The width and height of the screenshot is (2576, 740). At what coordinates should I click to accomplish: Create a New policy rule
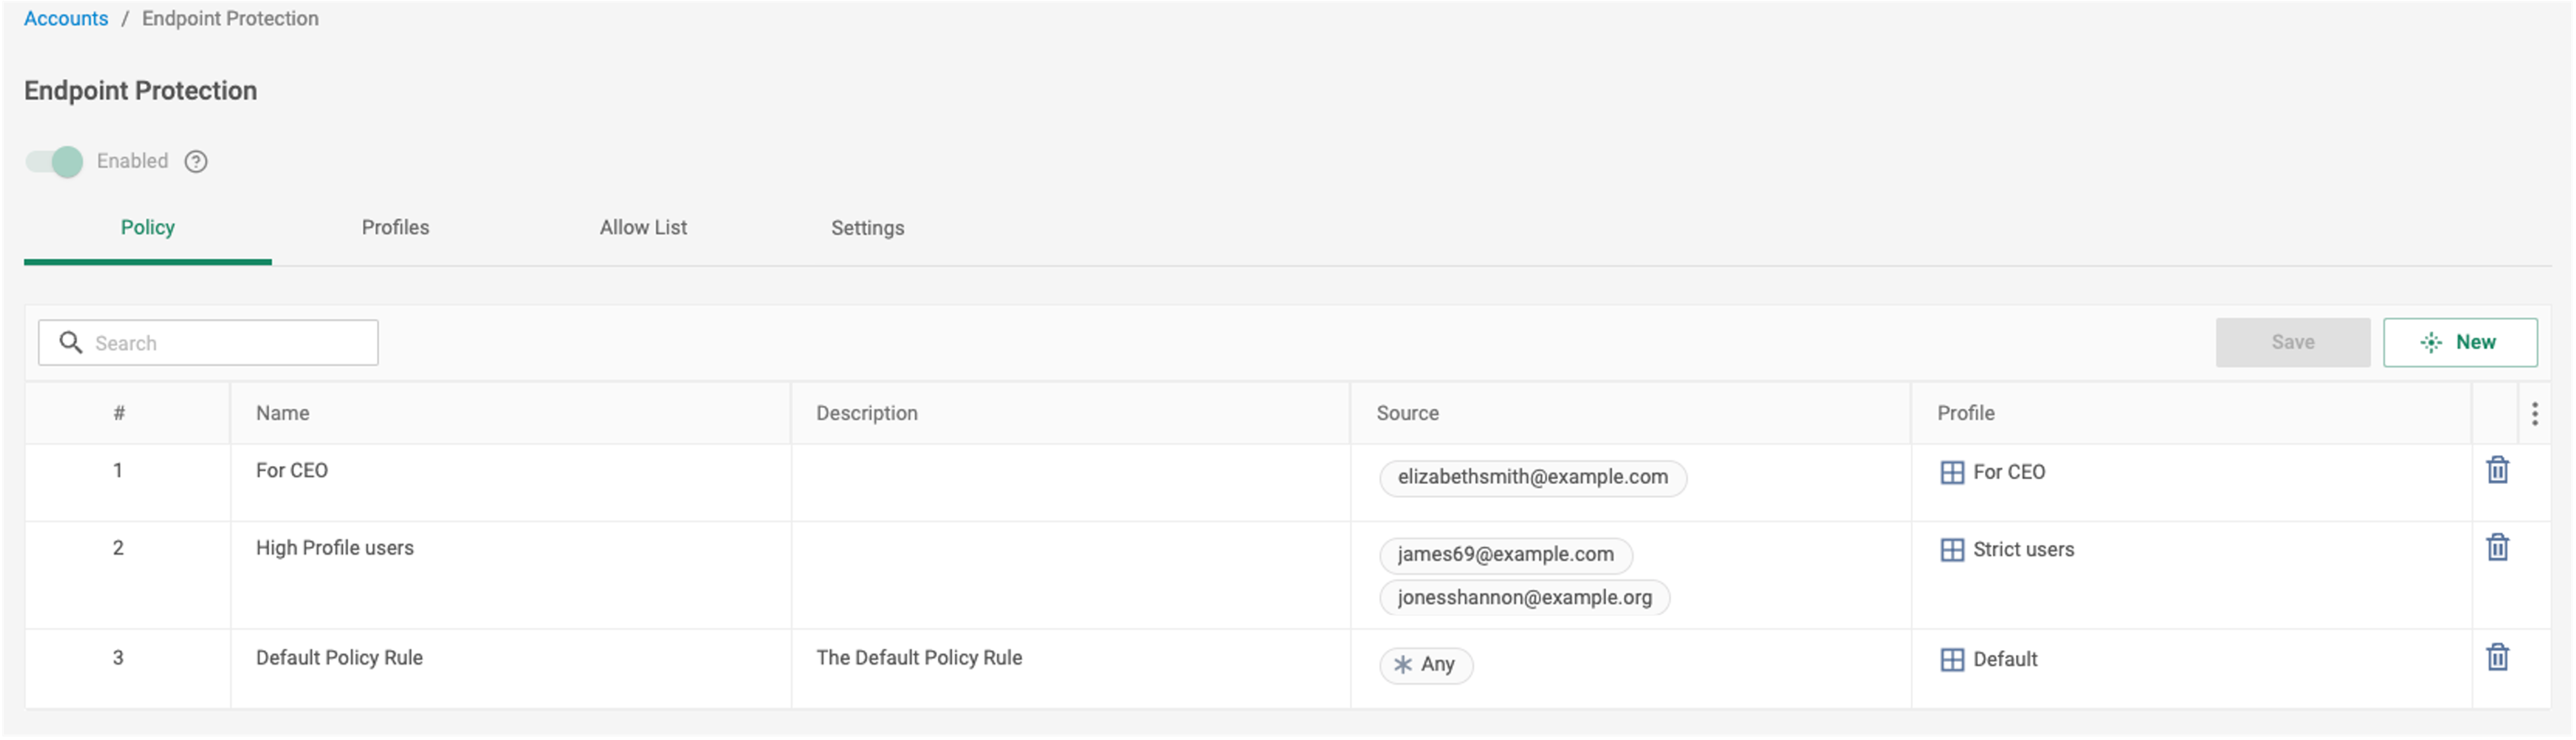pos(2459,343)
